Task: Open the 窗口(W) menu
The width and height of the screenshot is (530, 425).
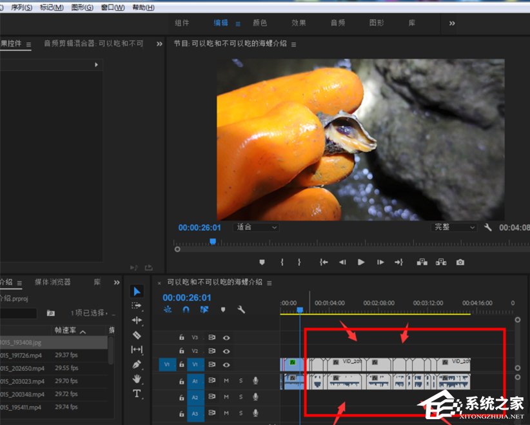Action: pyautogui.click(x=113, y=7)
